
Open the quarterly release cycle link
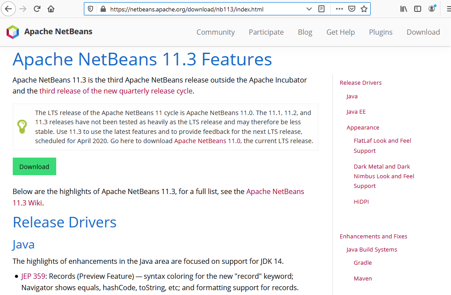click(116, 91)
